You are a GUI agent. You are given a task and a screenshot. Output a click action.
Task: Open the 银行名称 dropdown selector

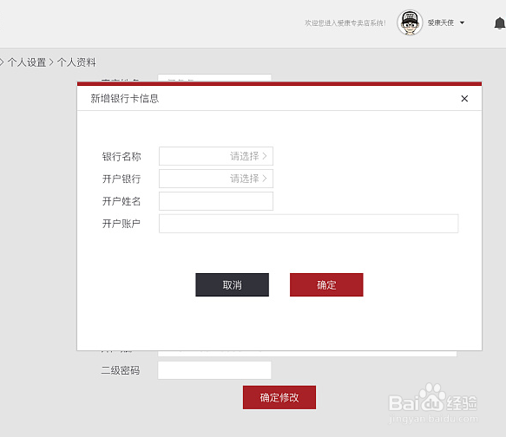[x=216, y=156]
